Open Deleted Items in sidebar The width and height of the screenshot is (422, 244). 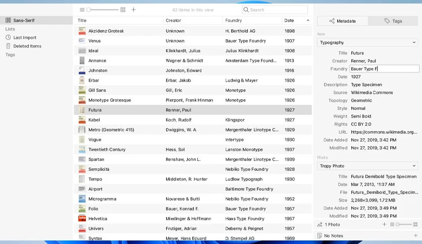click(27, 46)
